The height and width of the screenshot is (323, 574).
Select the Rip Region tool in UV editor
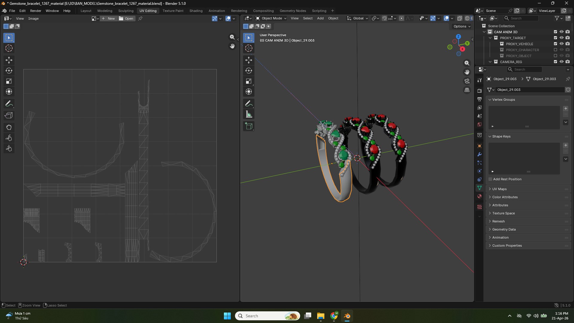(x=9, y=115)
